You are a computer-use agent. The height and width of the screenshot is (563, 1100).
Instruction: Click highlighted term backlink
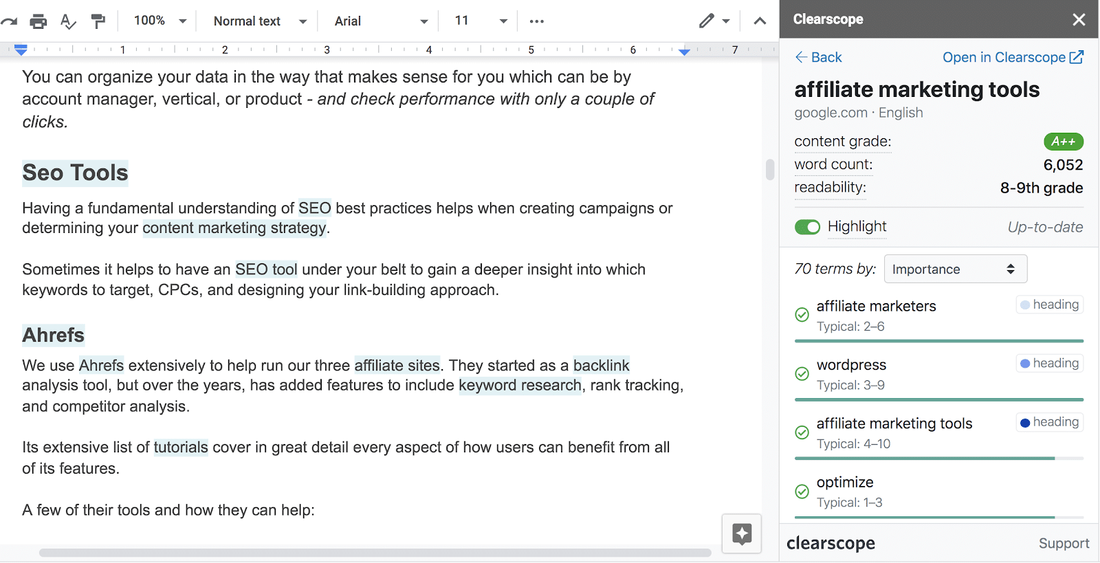point(602,365)
